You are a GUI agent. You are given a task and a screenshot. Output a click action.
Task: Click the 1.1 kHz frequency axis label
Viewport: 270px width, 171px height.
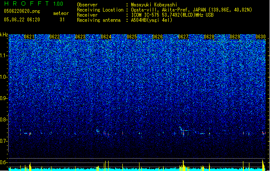pyautogui.click(x=4, y=56)
